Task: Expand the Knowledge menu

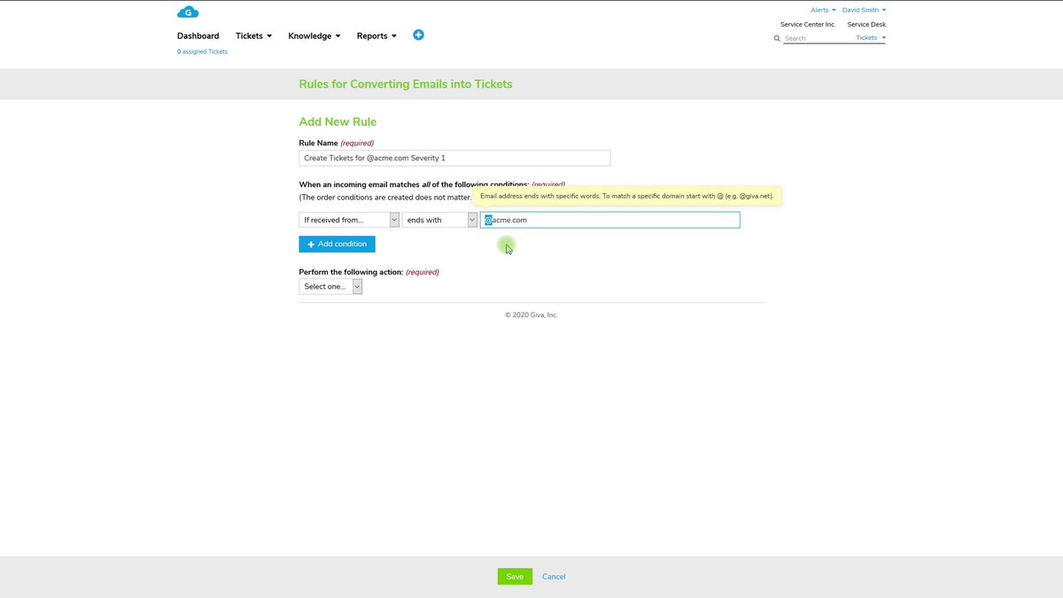Action: pyautogui.click(x=314, y=35)
